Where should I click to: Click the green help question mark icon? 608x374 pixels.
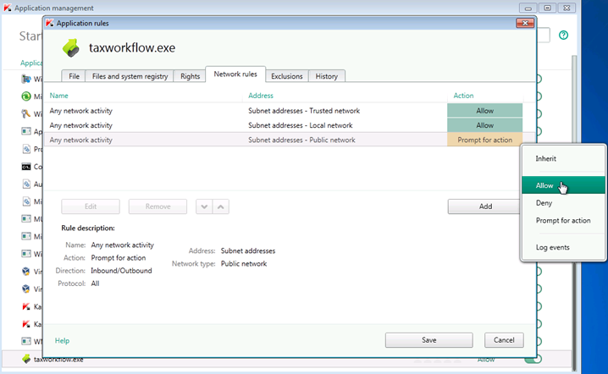point(563,36)
